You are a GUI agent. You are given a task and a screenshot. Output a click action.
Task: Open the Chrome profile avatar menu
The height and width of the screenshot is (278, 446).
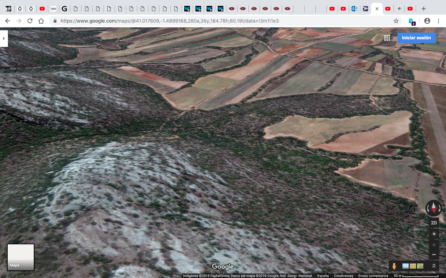[x=427, y=21]
